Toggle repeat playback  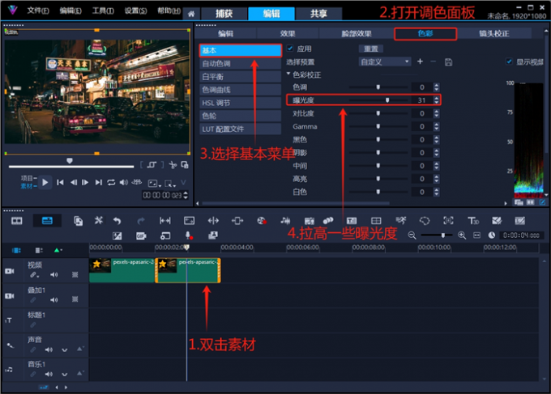pyautogui.click(x=111, y=183)
